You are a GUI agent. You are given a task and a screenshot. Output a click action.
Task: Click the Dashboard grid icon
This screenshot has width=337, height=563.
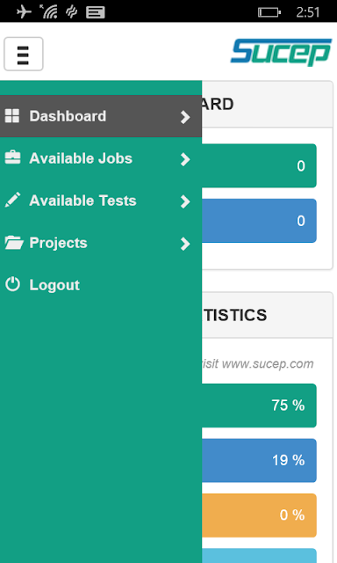tap(12, 116)
